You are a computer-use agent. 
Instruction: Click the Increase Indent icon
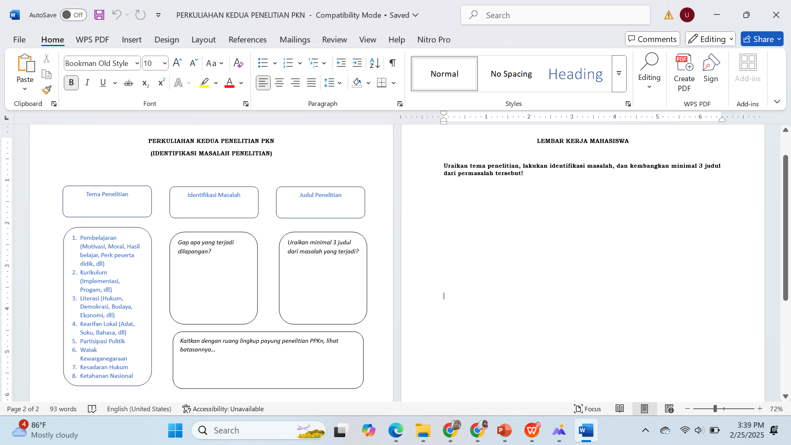[357, 63]
